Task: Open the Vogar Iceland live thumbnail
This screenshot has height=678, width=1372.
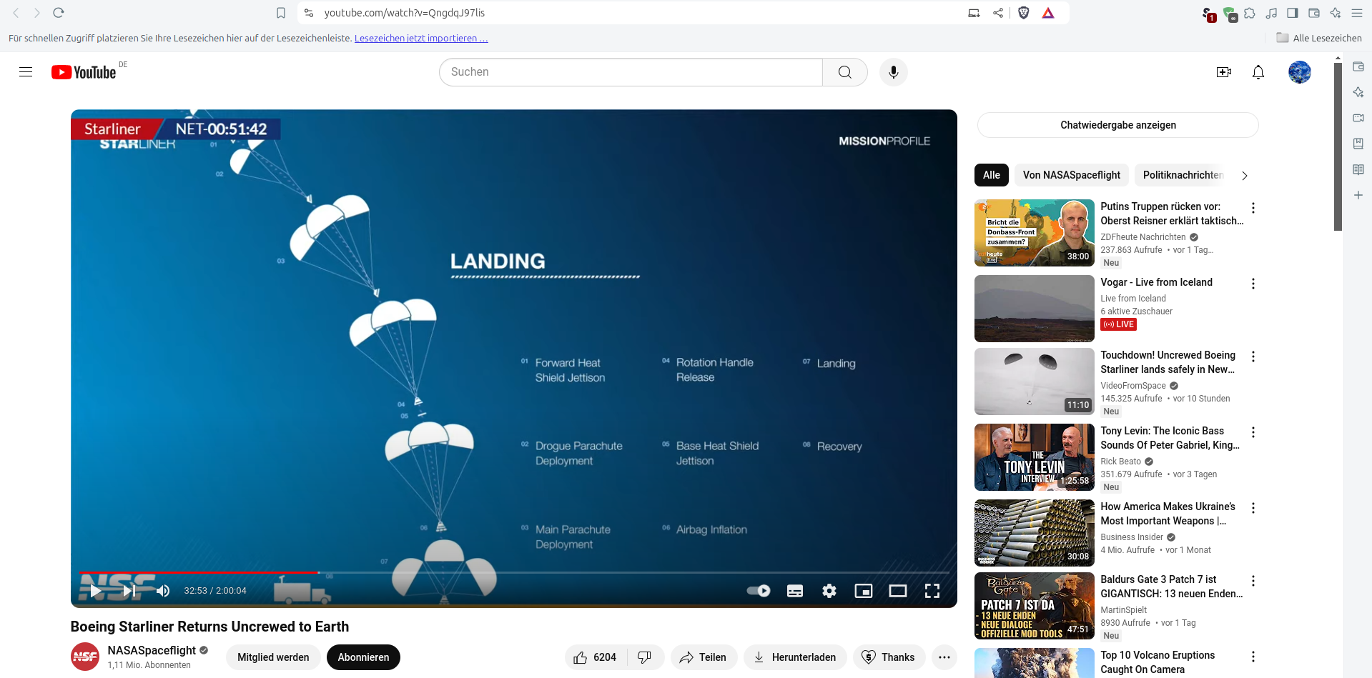Action: tap(1035, 309)
